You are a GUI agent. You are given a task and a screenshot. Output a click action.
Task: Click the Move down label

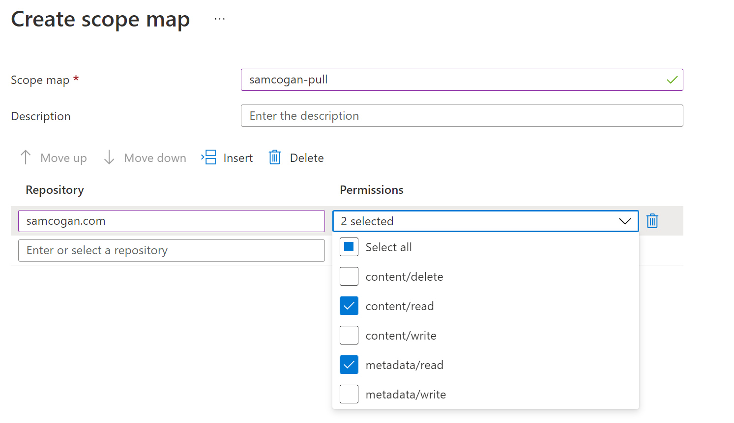pos(155,158)
